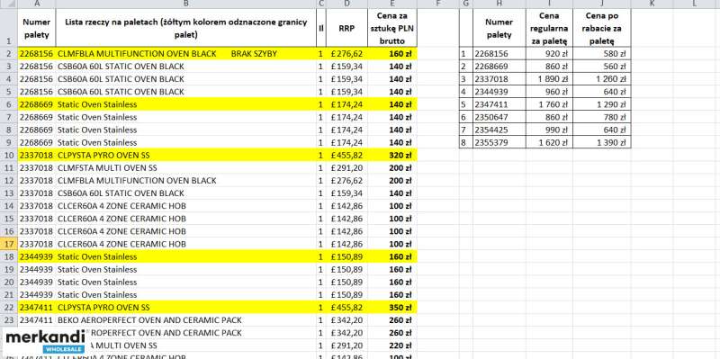The image size is (720, 359).
Task: Select the 'Cena za sztukę PLN brutto' header
Action: coord(392,28)
